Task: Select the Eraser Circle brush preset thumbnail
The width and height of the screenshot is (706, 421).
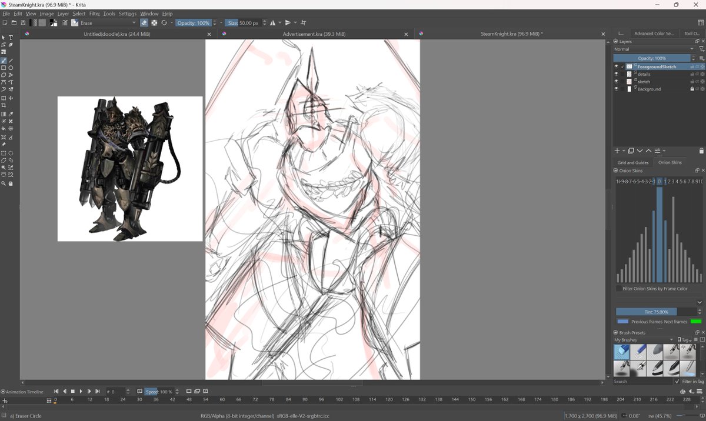Action: tap(621, 352)
